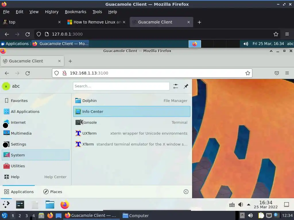This screenshot has height=220, width=294.
Task: Open Multimedia category in launcher
Action: [x=36, y=133]
